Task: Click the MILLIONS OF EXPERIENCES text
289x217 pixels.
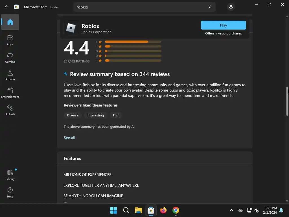Action: pos(87,175)
